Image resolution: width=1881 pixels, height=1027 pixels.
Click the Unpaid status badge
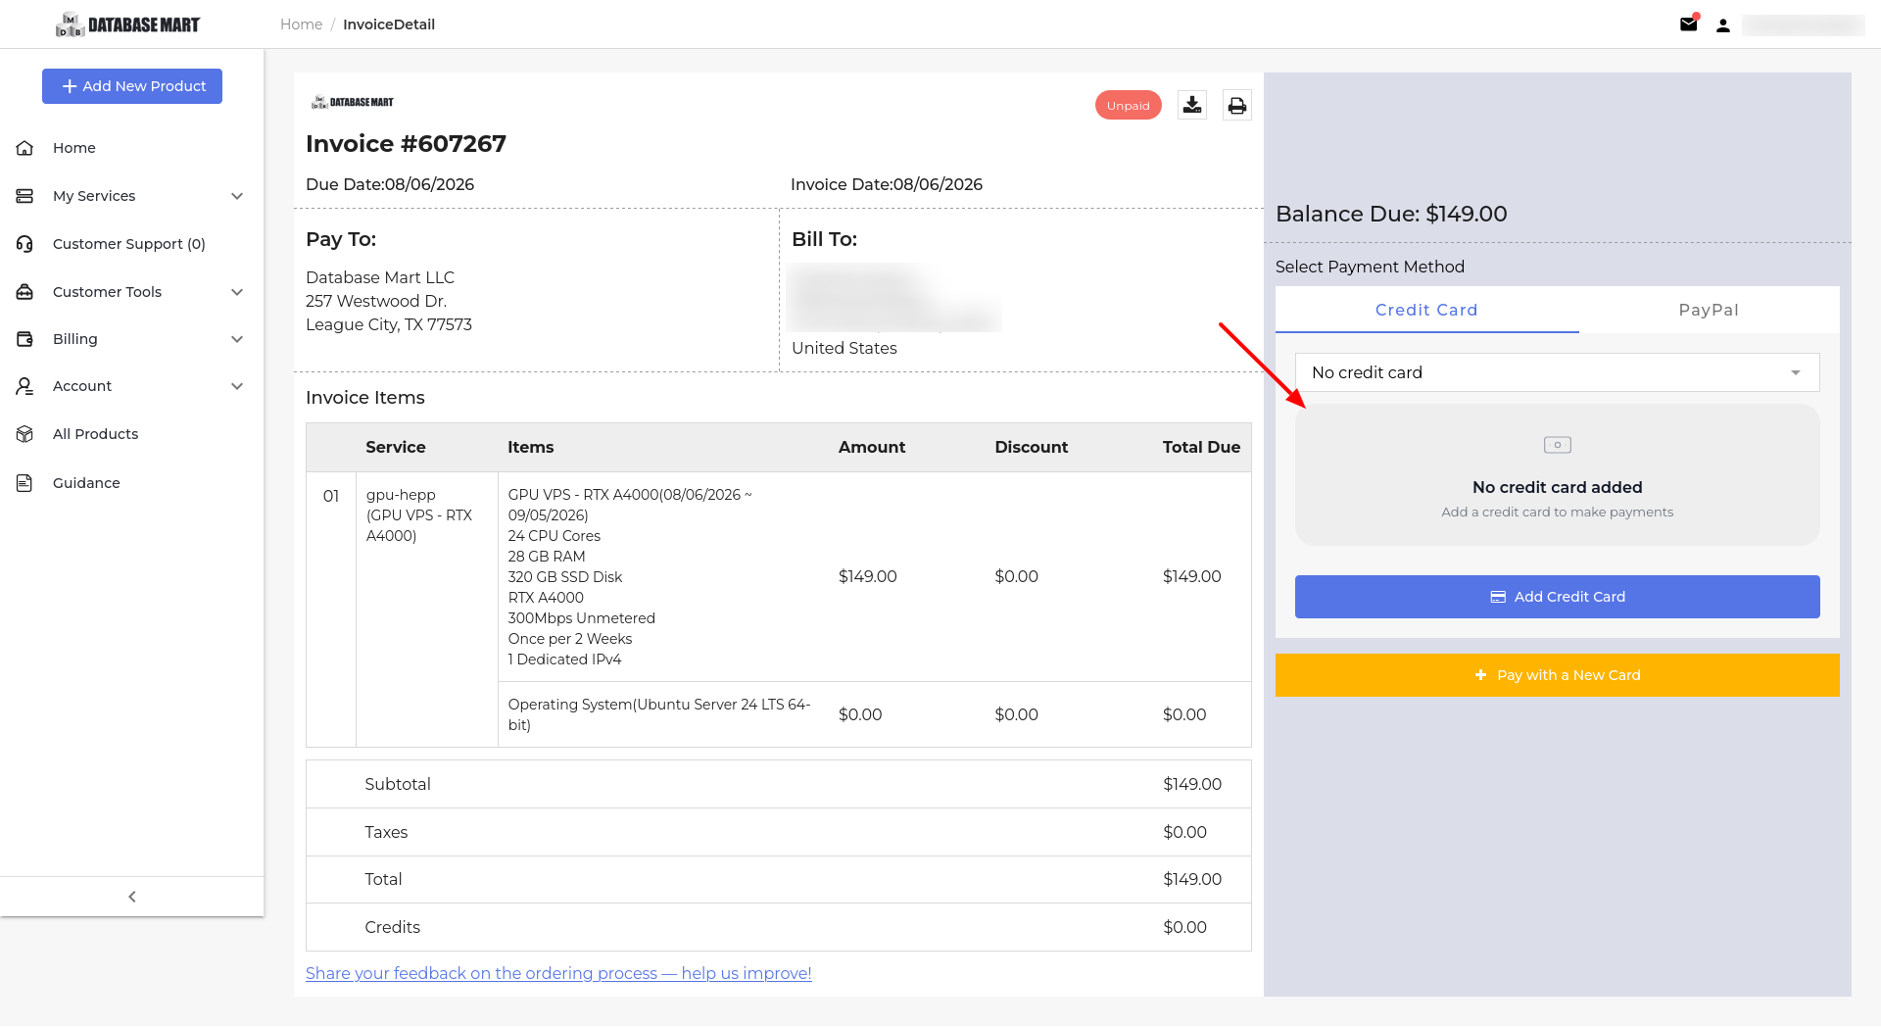[x=1129, y=105]
